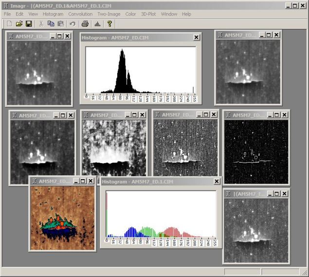The image size is (309, 277).
Task: Open a file with the folder icon
Action: 19,24
